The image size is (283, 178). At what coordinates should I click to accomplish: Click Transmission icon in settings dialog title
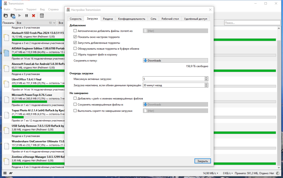[x=68, y=10]
